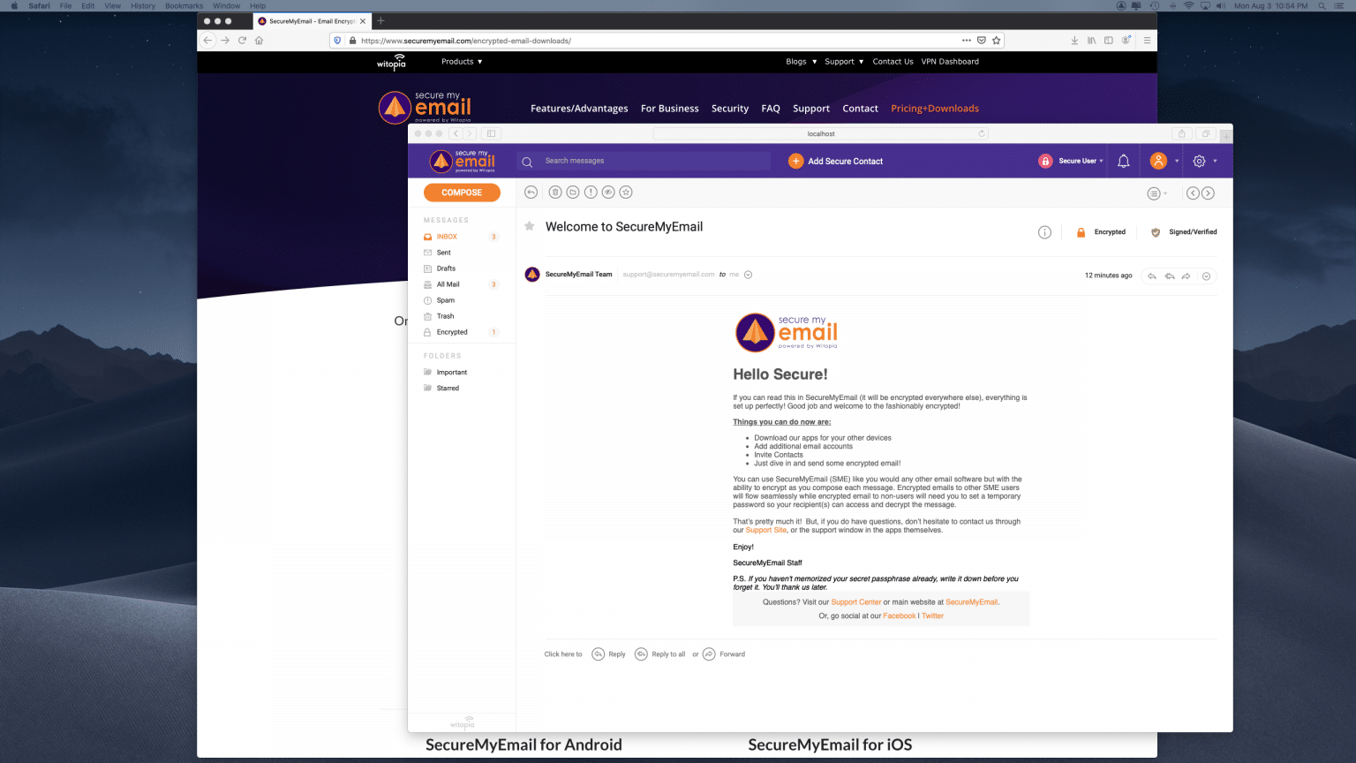Expand recipient details arrow next to 'me'

tap(748, 275)
